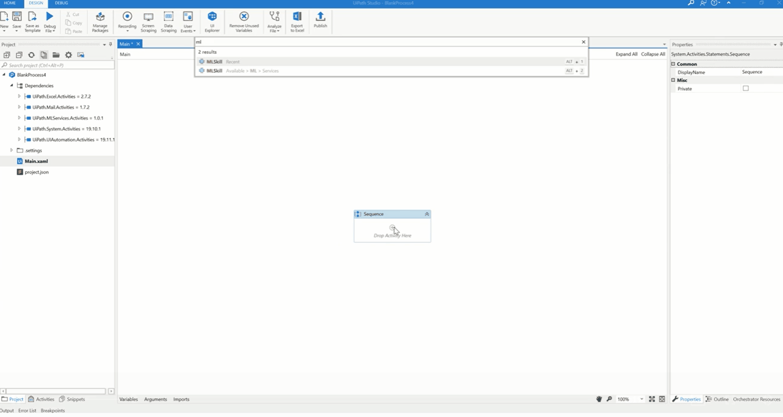Open the Imports panel
The width and height of the screenshot is (783, 417).
(x=181, y=399)
